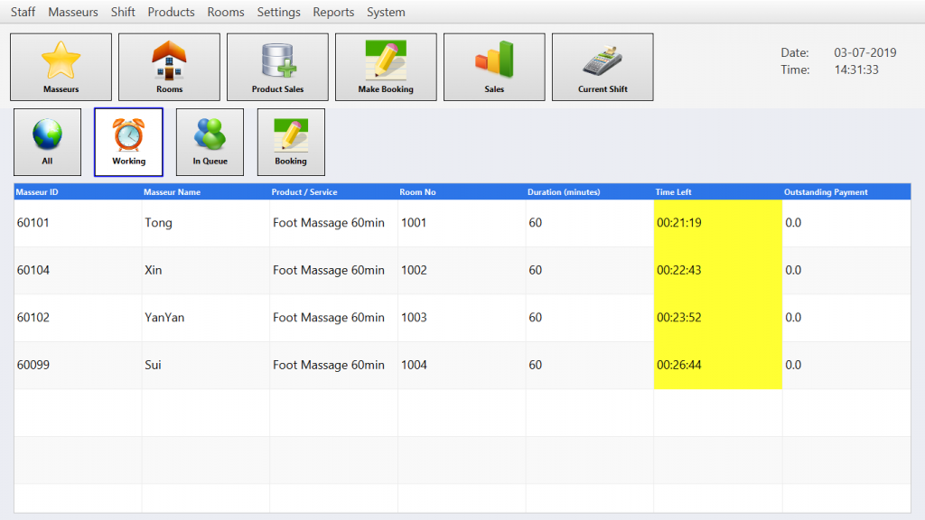Open Product Sales database icon
The height and width of the screenshot is (520, 925).
[277, 67]
